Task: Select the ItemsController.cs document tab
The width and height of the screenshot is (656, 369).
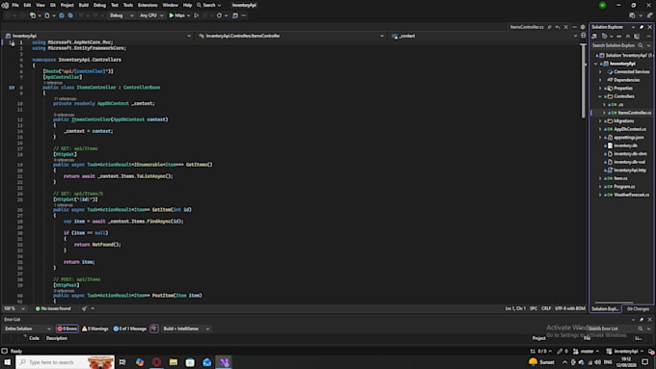Action: tap(527, 27)
